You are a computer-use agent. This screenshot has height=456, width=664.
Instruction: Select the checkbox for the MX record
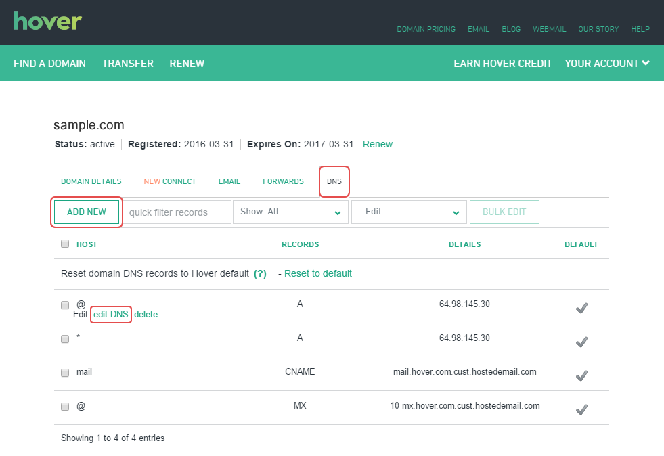(65, 407)
